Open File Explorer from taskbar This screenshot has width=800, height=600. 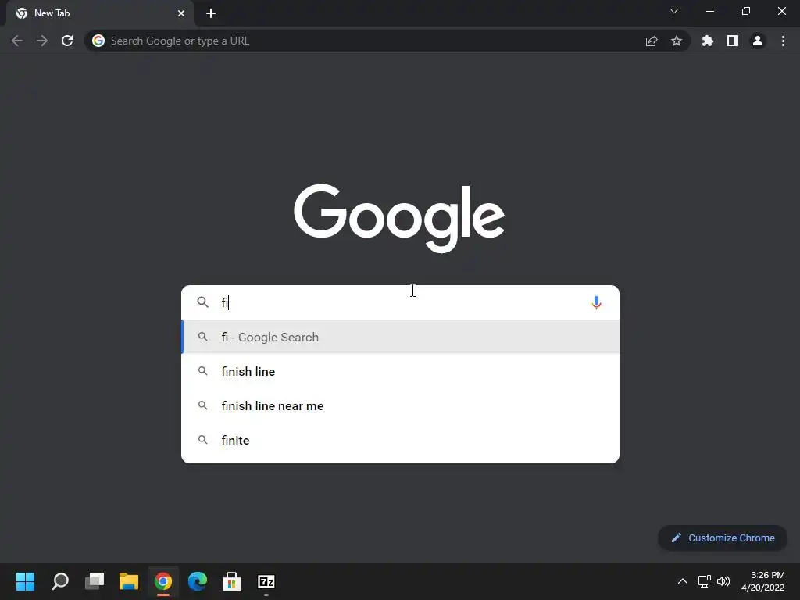pos(129,581)
